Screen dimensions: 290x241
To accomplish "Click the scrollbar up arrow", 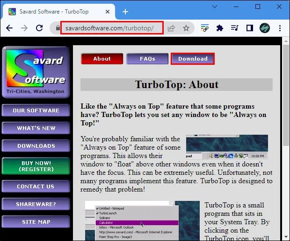I will pyautogui.click(x=286, y=41).
